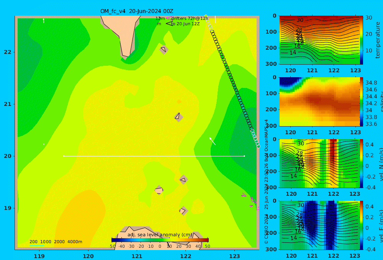Click the black triangle marker beside "to 20 Jun 12Z"

169,23
